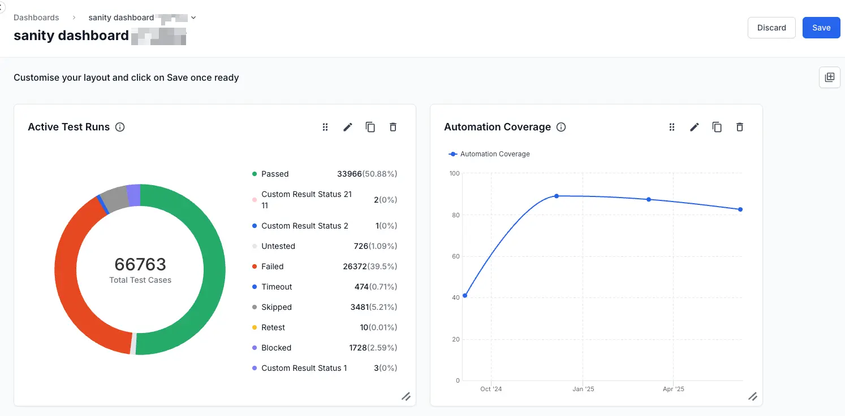Duplicate the Active Test Runs widget
The height and width of the screenshot is (416, 845).
(370, 127)
